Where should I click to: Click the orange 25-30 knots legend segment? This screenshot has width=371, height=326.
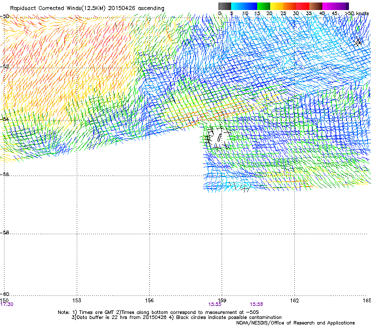290,6
